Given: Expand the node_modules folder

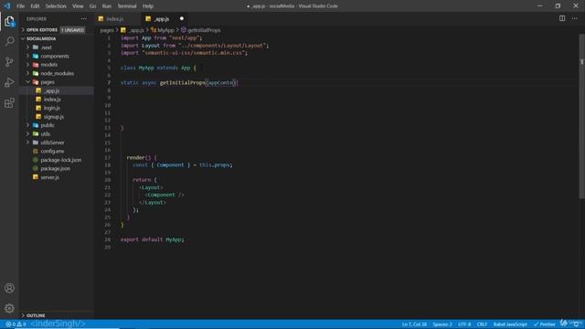Looking at the screenshot, I should click(x=57, y=73).
